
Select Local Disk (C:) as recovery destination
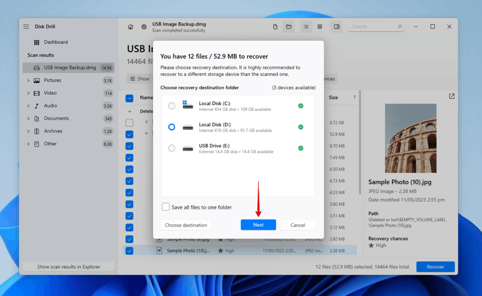point(172,106)
